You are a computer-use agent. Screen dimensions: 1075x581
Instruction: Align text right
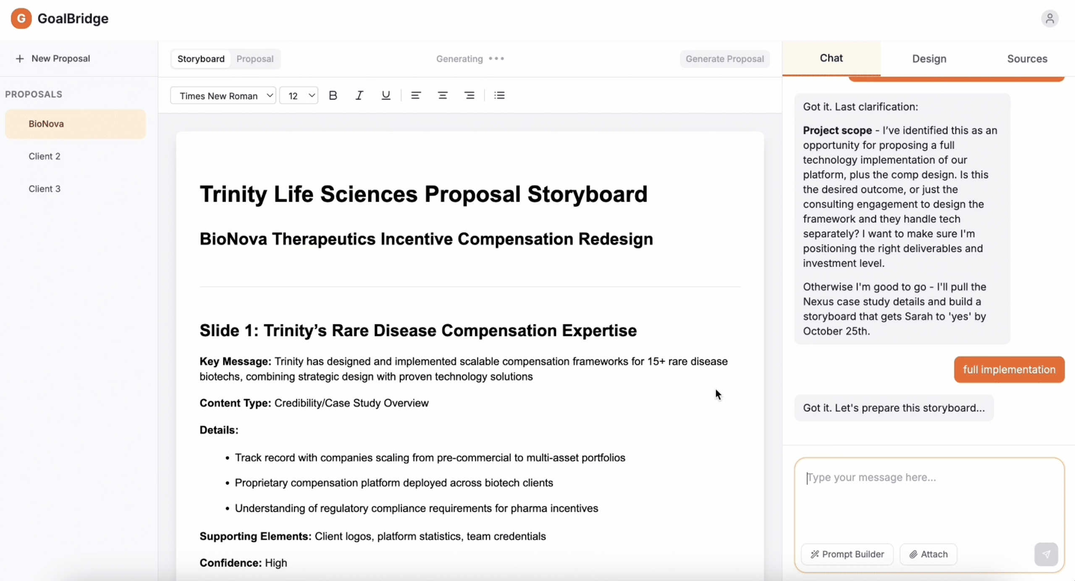469,95
